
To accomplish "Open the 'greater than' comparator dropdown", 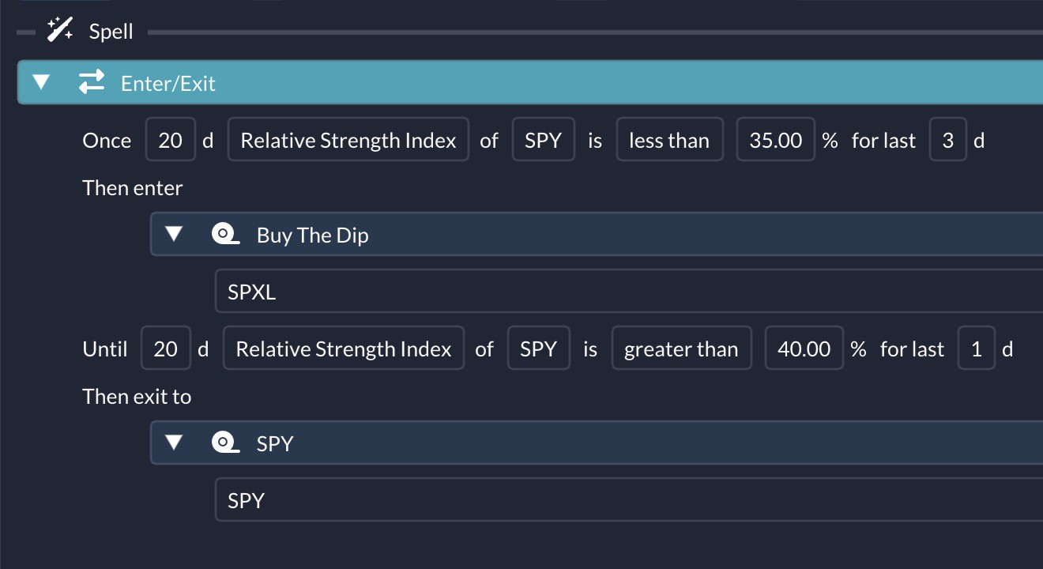I will point(681,349).
